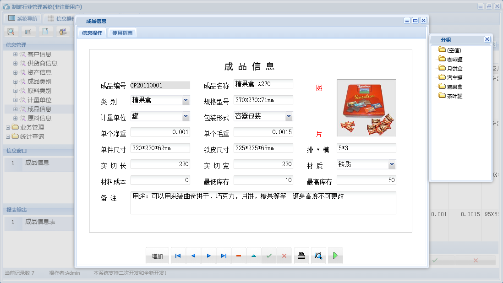Open the 计量单位 unit dropdown

click(x=186, y=116)
